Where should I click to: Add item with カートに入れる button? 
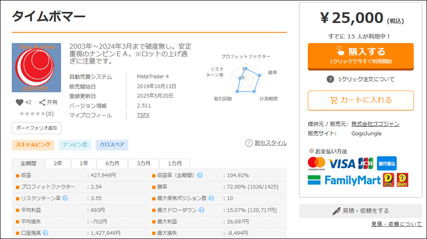click(x=361, y=101)
